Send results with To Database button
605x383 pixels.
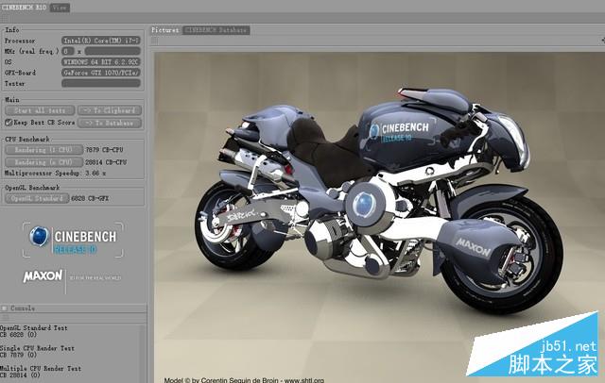point(110,124)
